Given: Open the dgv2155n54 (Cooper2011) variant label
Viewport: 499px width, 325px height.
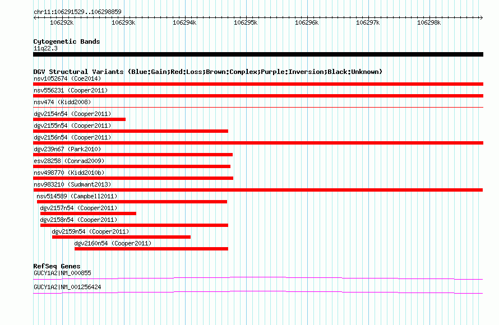Looking at the screenshot, I should click(x=72, y=126).
